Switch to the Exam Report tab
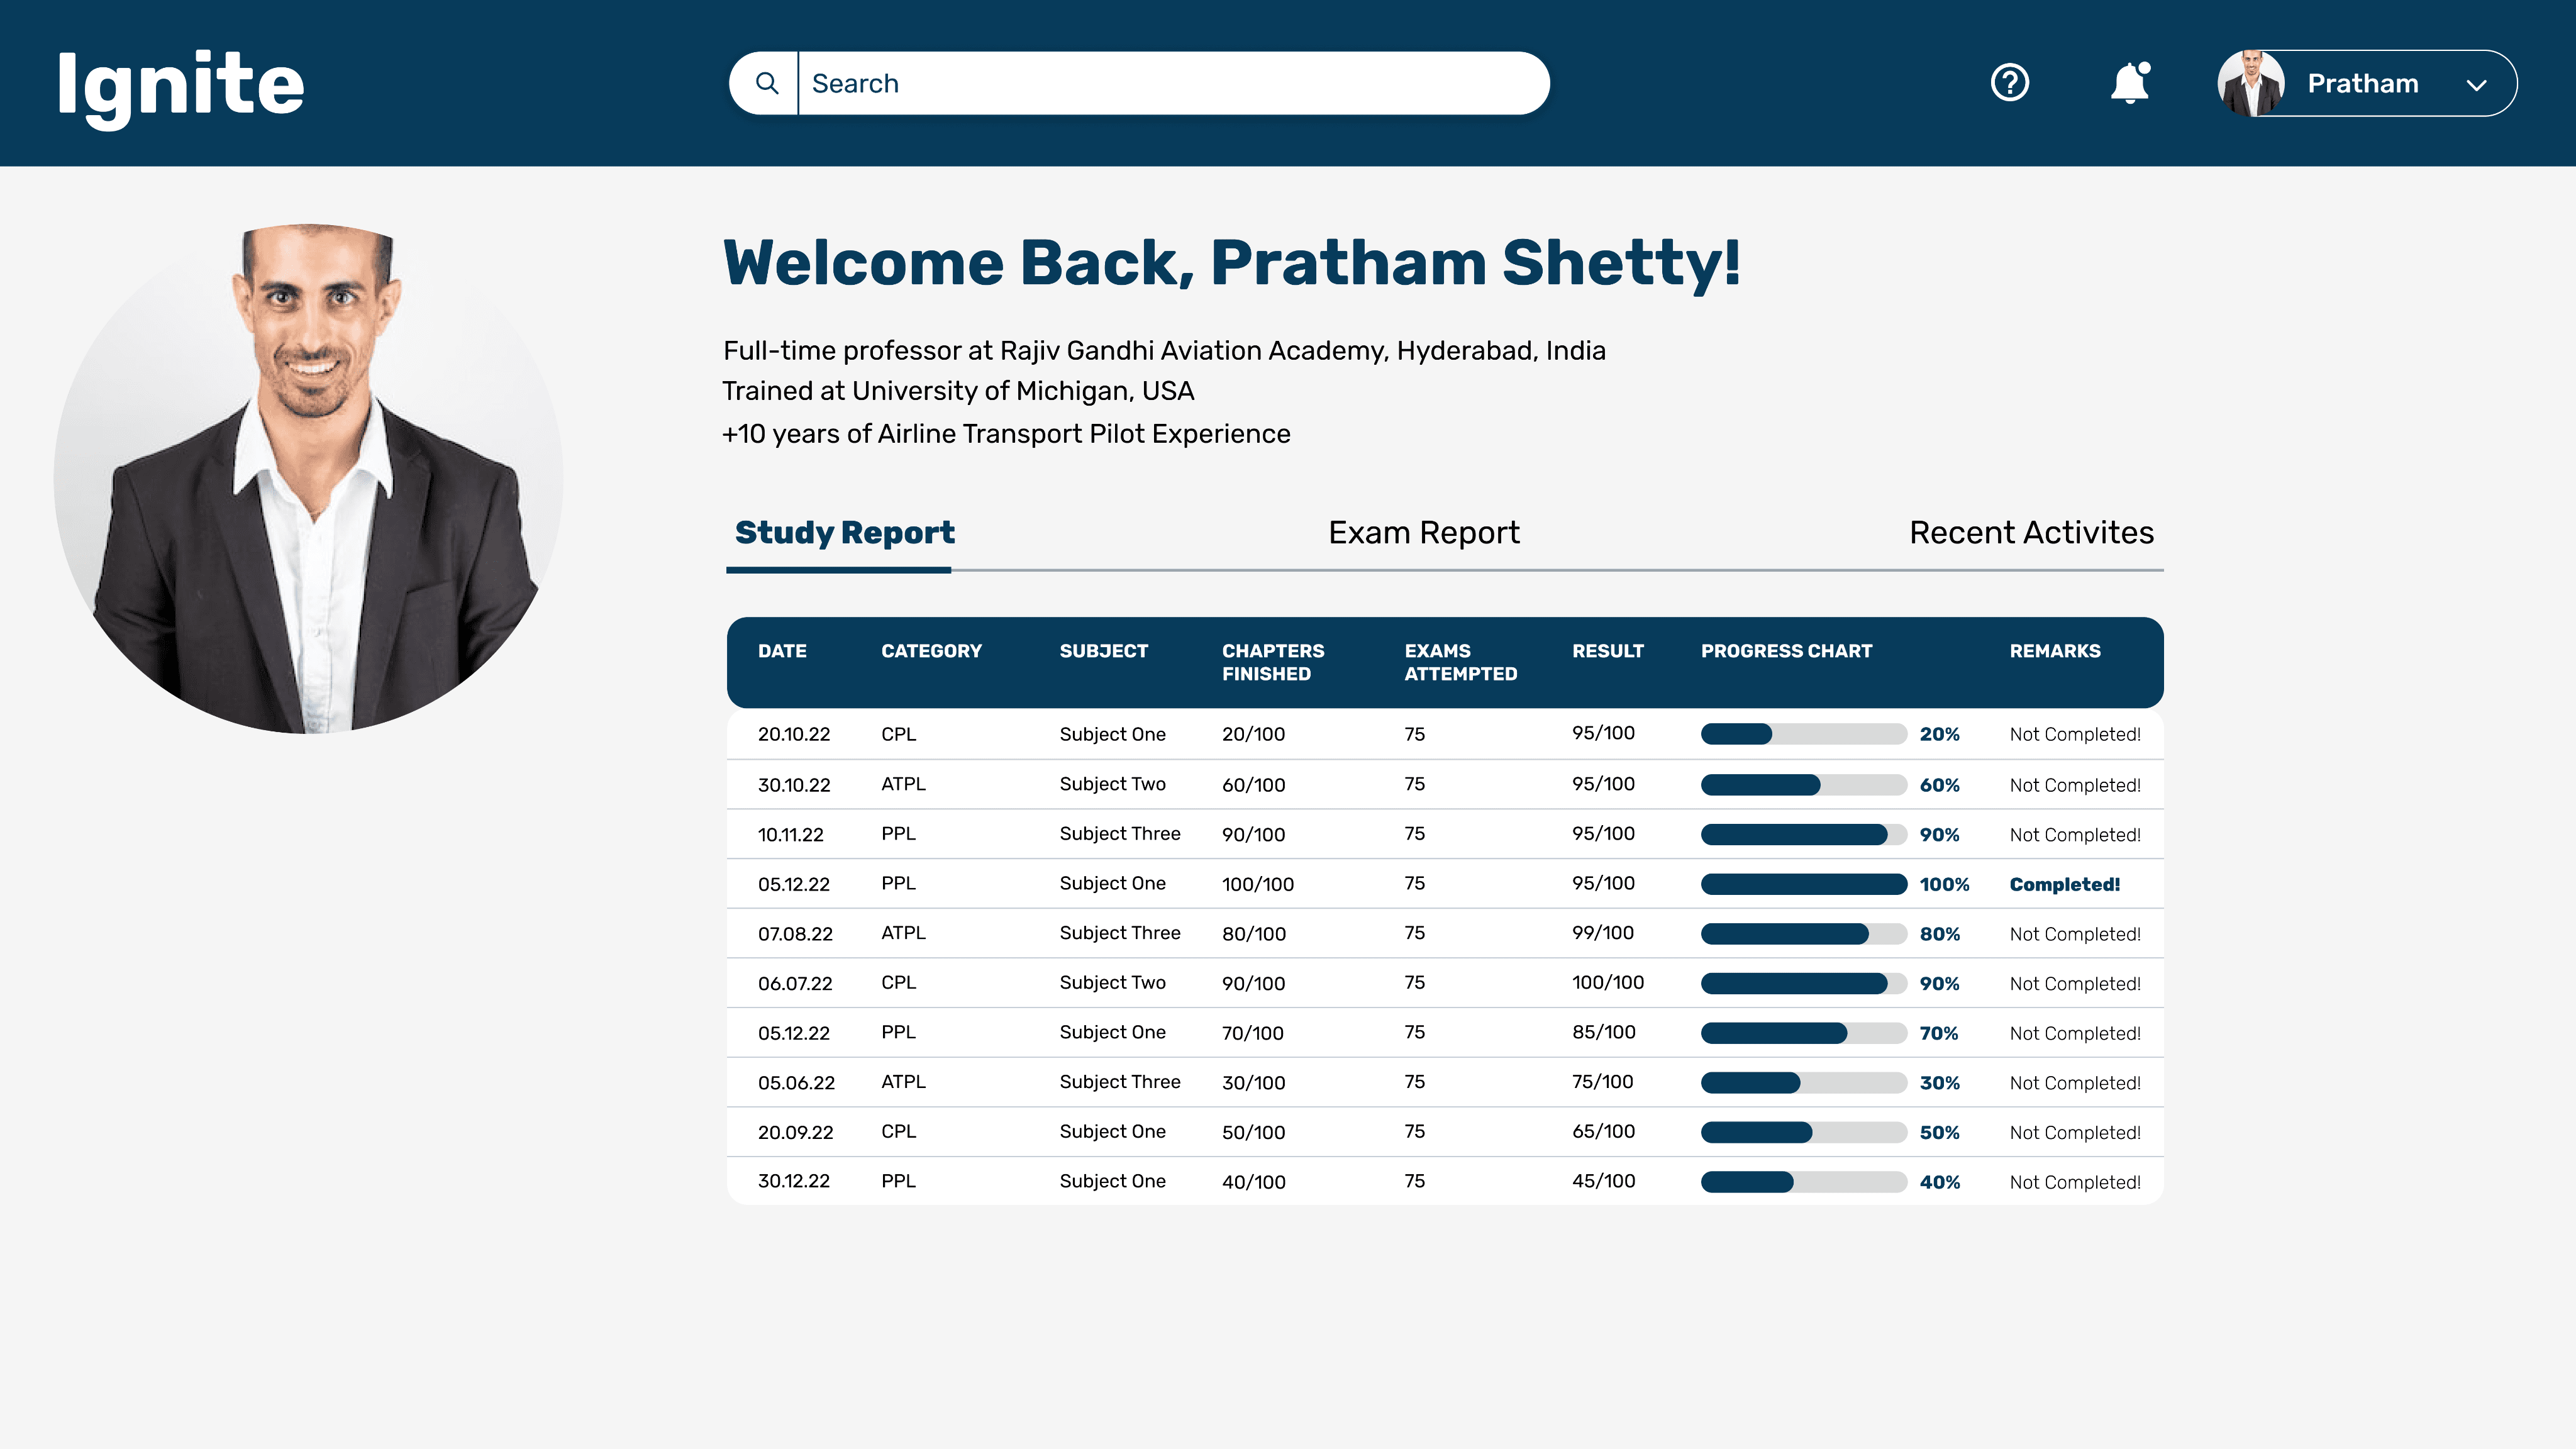Screen dimensions: 2576x1449 point(1423,533)
